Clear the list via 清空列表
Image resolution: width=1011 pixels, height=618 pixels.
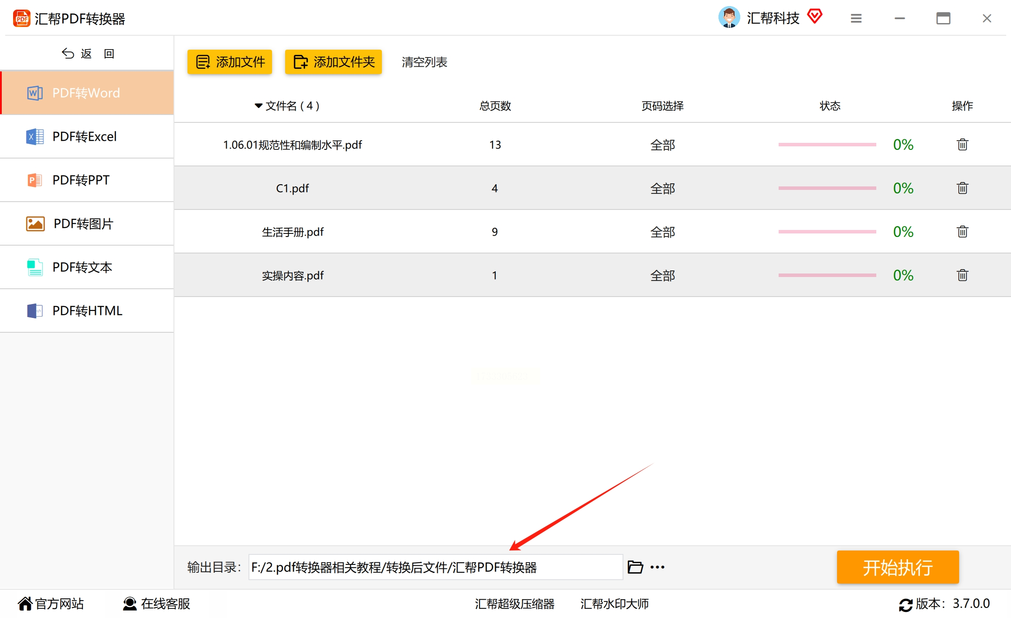423,62
